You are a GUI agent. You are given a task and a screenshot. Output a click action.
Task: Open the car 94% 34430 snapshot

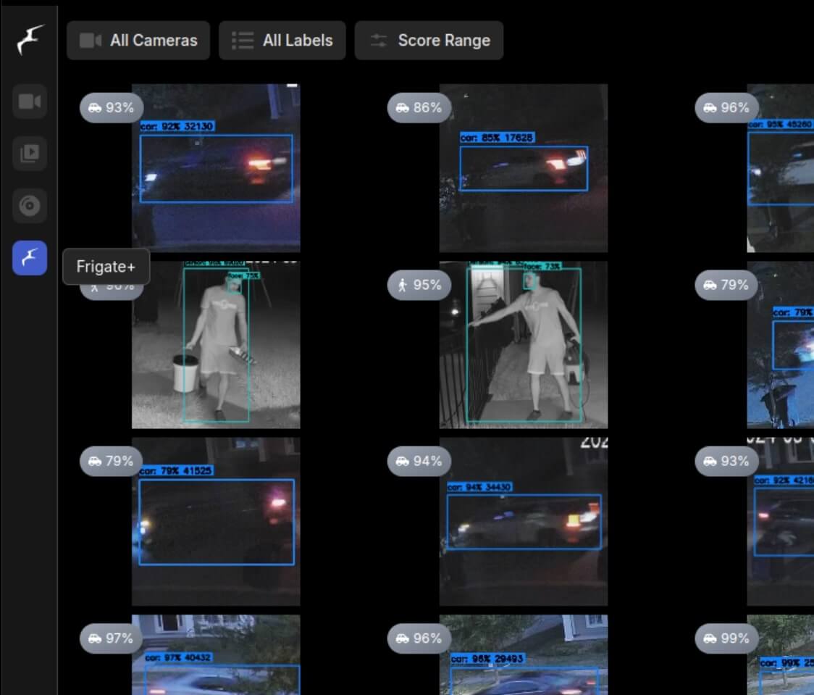pos(523,522)
